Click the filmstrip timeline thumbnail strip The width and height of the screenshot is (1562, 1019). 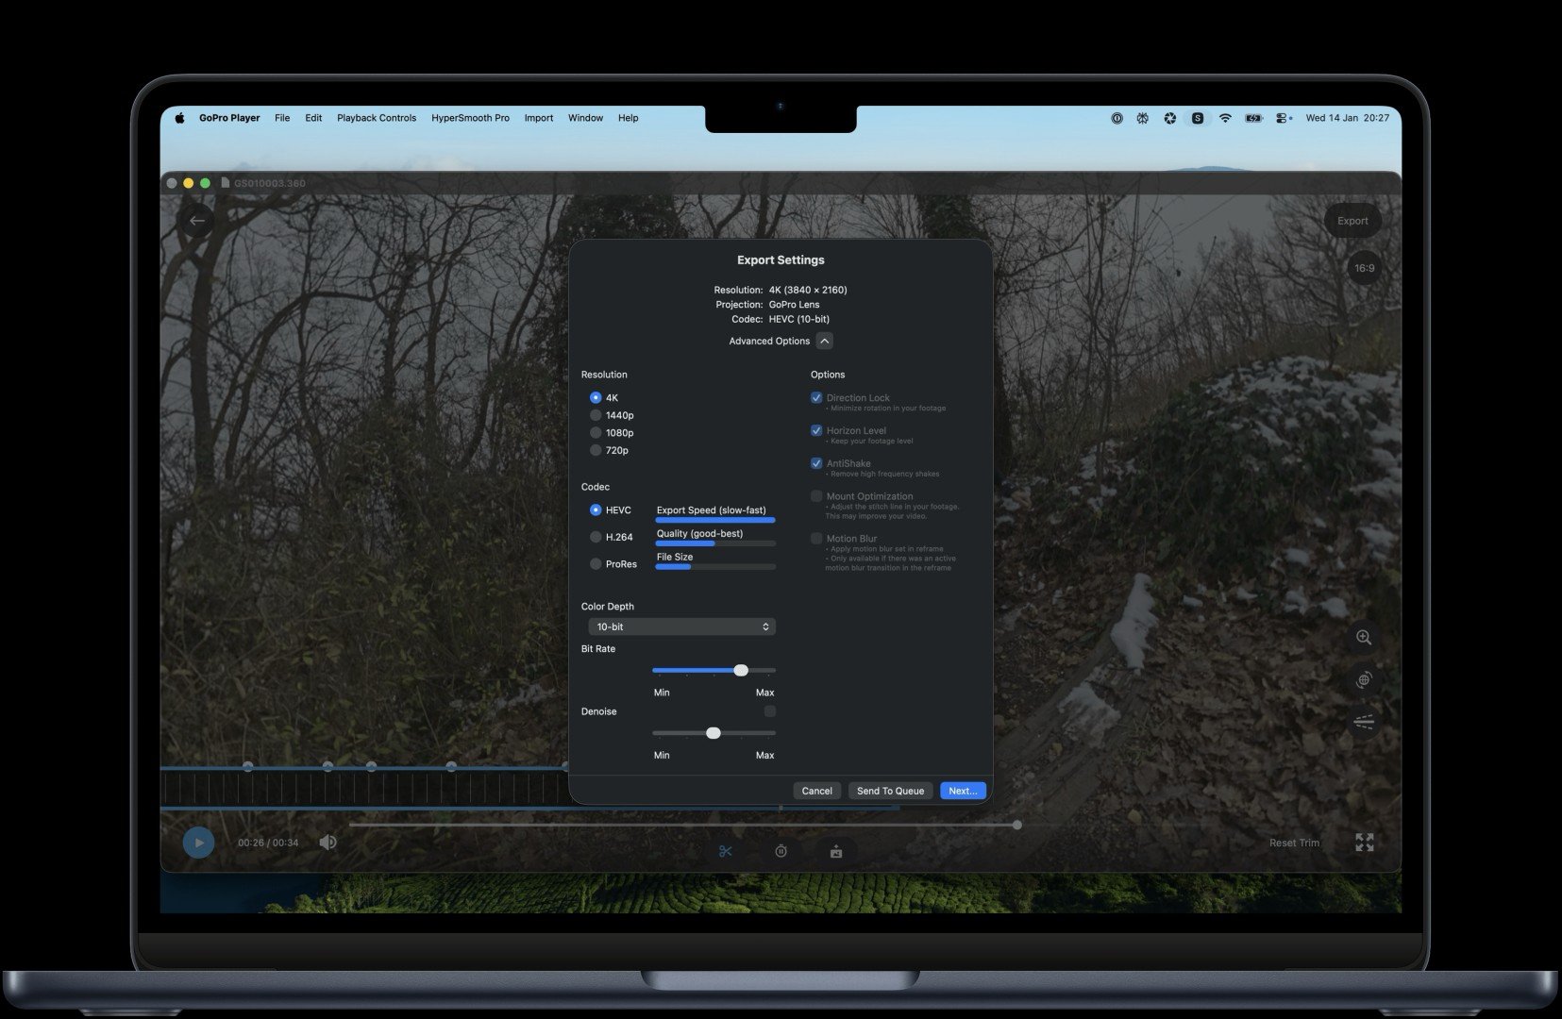tap(364, 788)
